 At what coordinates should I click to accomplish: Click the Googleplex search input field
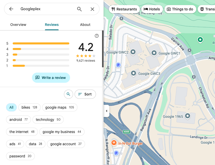coord(46,9)
